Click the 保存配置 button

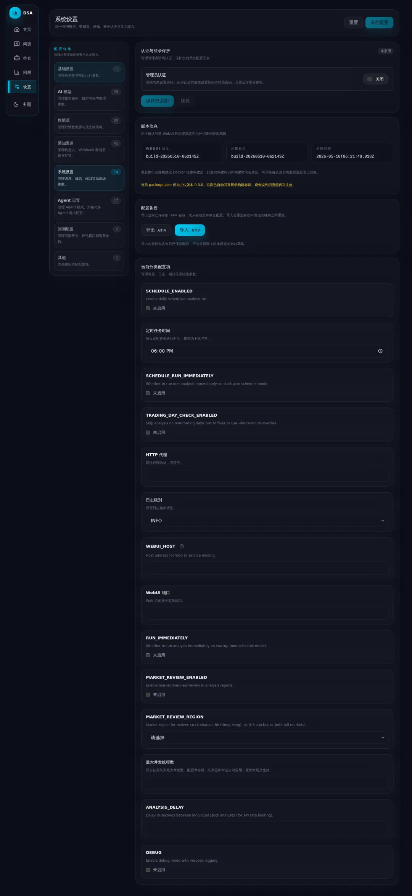[x=379, y=23]
